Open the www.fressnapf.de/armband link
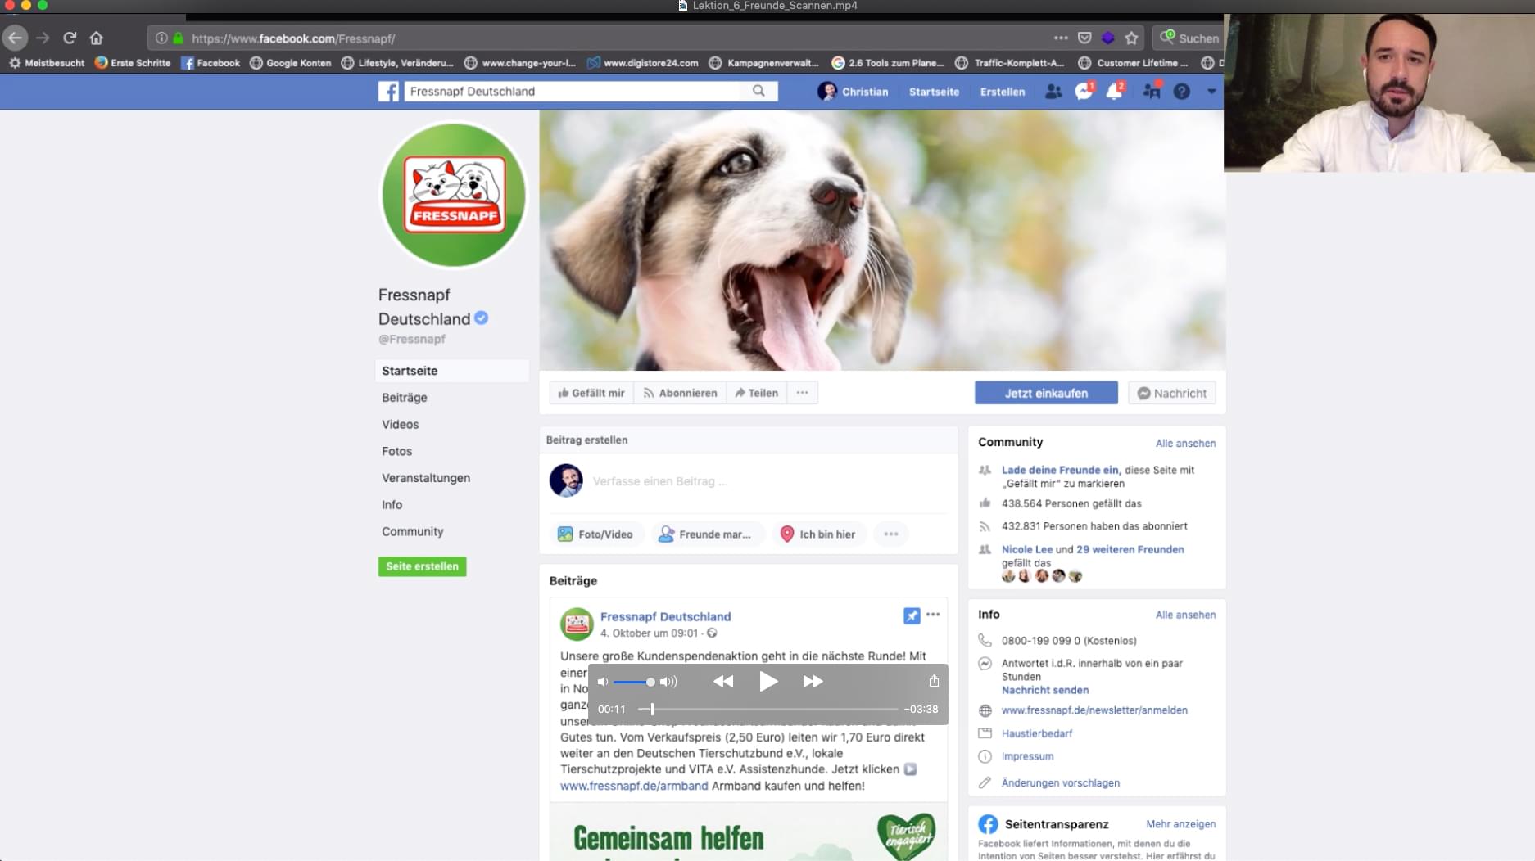1535x861 pixels. tap(634, 786)
